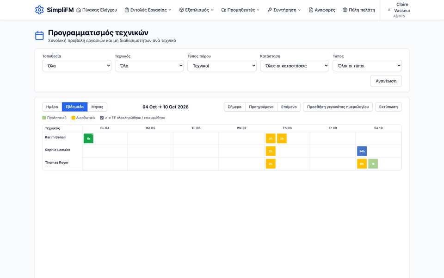Click the Εκτύπωση button

click(388, 107)
